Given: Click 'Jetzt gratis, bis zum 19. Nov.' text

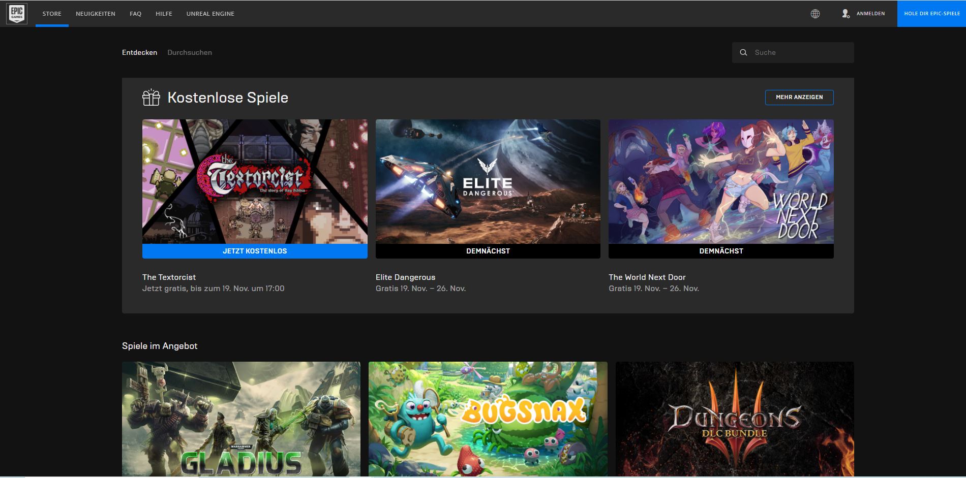Looking at the screenshot, I should (x=214, y=289).
